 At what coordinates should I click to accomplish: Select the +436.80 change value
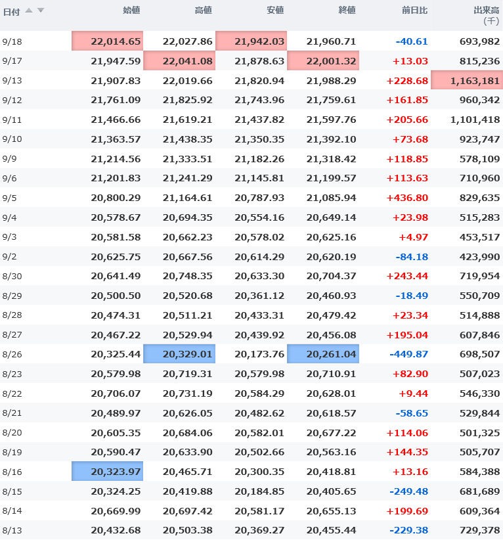(x=407, y=198)
